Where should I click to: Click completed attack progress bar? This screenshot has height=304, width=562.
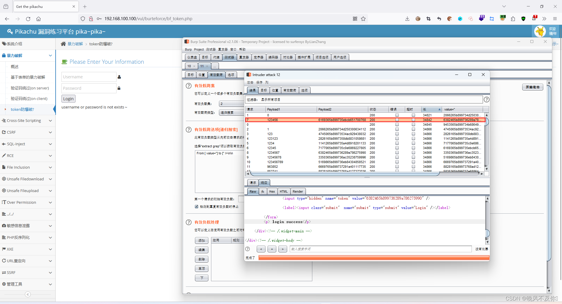pos(374,258)
